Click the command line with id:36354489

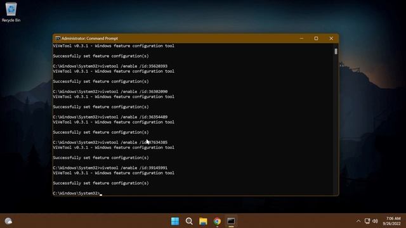point(110,117)
